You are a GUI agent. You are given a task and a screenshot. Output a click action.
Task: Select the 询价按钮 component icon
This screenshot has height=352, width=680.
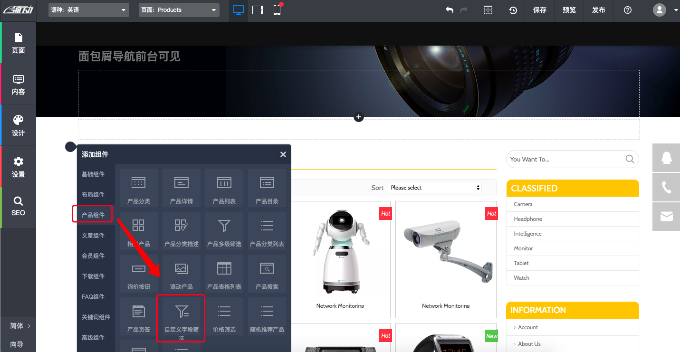[x=138, y=274]
